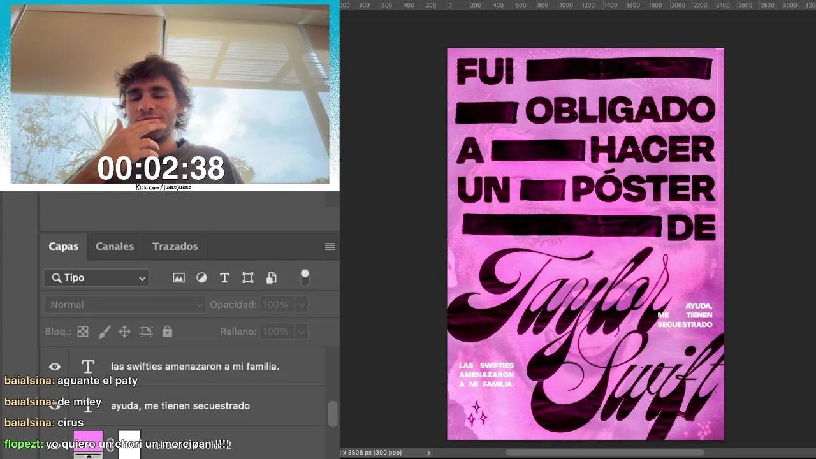The height and width of the screenshot is (459, 816).
Task: Lock layer position move icon
Action: pyautogui.click(x=125, y=331)
